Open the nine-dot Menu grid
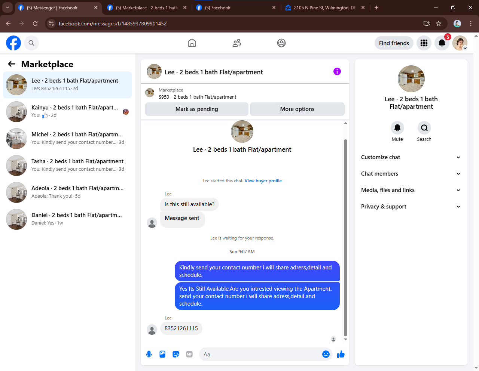The height and width of the screenshot is (371, 479). pos(424,43)
